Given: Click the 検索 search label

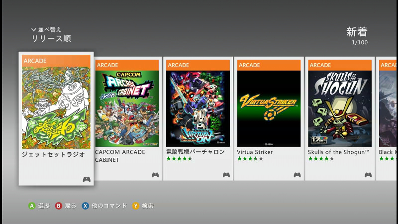Looking at the screenshot, I should (x=148, y=206).
